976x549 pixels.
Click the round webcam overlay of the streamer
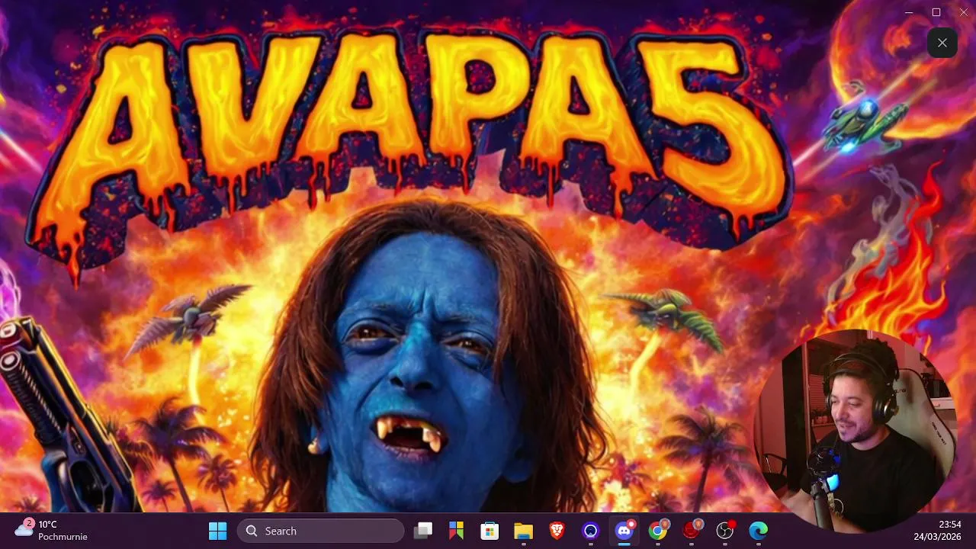[856, 431]
